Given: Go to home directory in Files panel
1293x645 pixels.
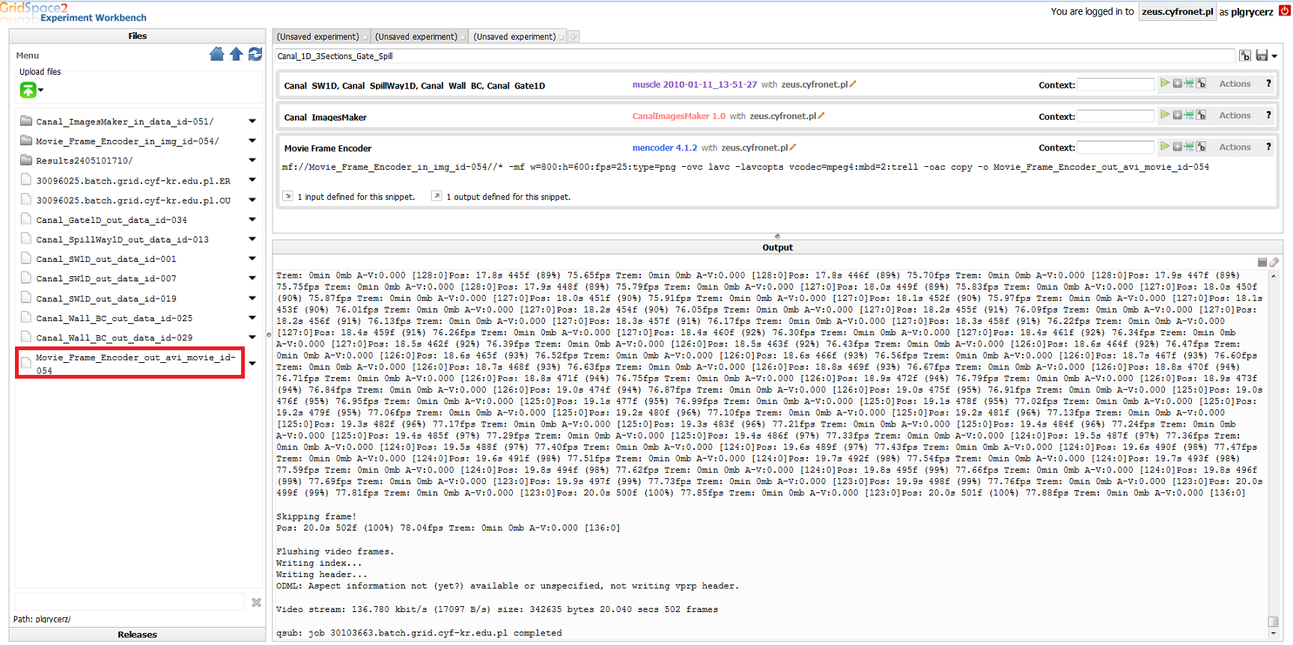Looking at the screenshot, I should 216,54.
